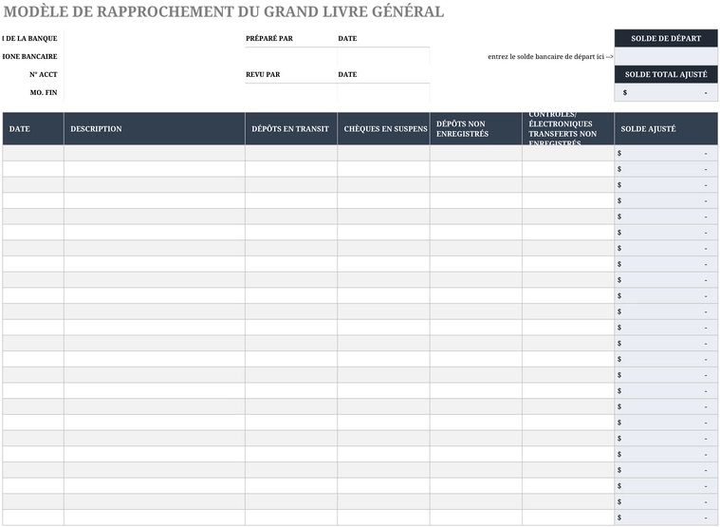Click the SOLDE TOTAL AJUSTÉ header
Viewport: 720px width, 527px height.
[x=666, y=74]
